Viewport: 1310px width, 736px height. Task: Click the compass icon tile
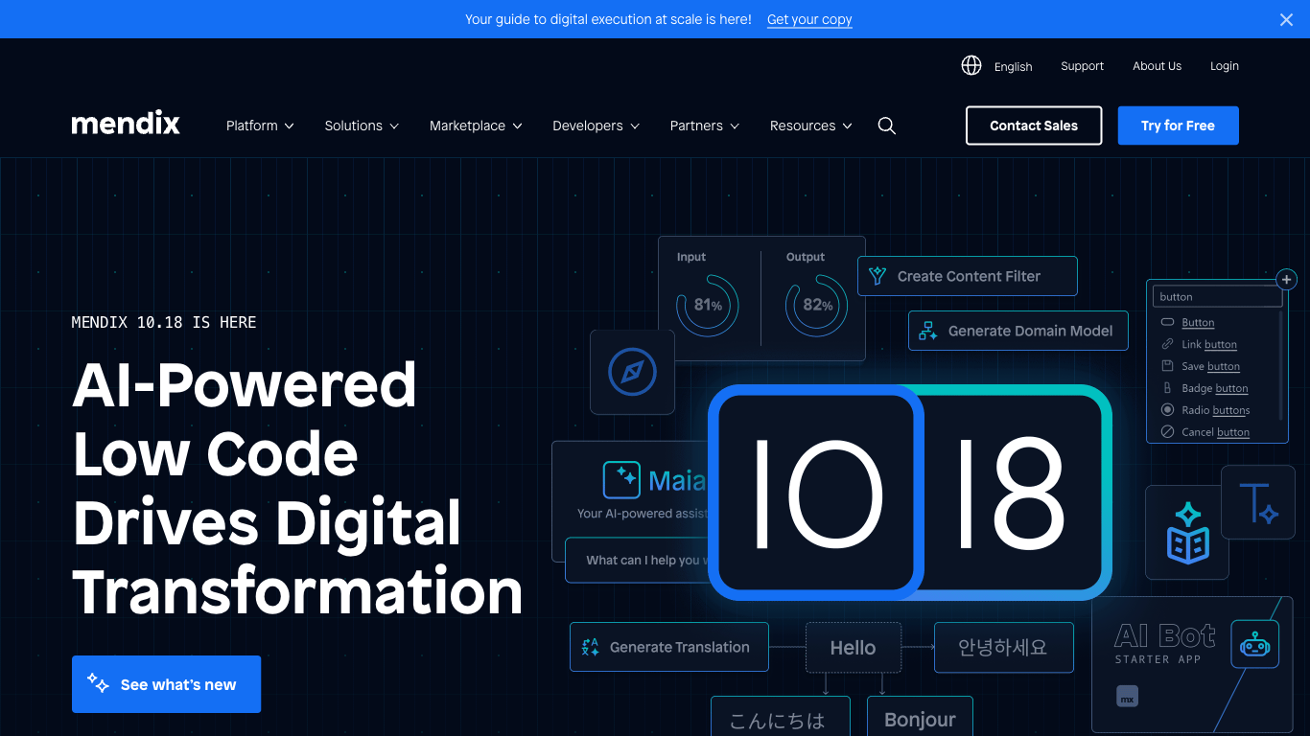pyautogui.click(x=632, y=372)
